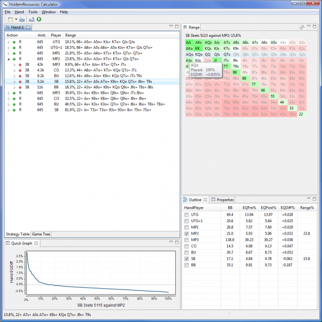Select the BB 3B 11k strategy row
The height and width of the screenshot is (322, 322).
coord(92,87)
